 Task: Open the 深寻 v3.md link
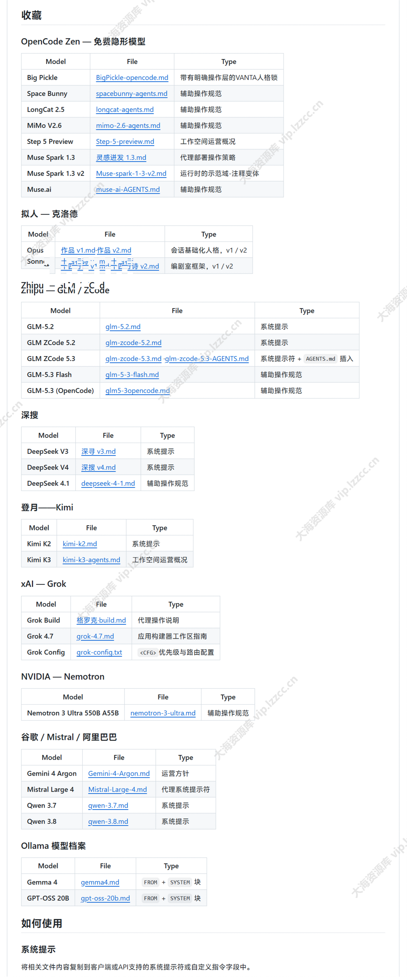99,451
